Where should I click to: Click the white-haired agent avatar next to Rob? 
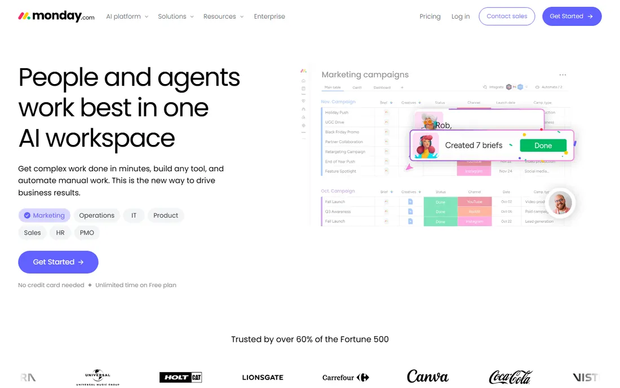[429, 121]
